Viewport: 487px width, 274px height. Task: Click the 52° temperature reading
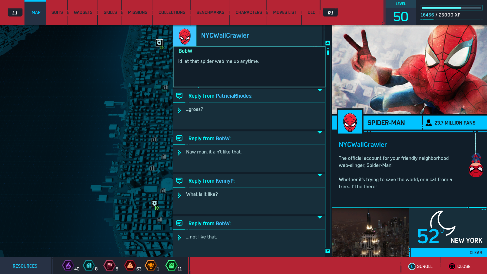pos(430,236)
